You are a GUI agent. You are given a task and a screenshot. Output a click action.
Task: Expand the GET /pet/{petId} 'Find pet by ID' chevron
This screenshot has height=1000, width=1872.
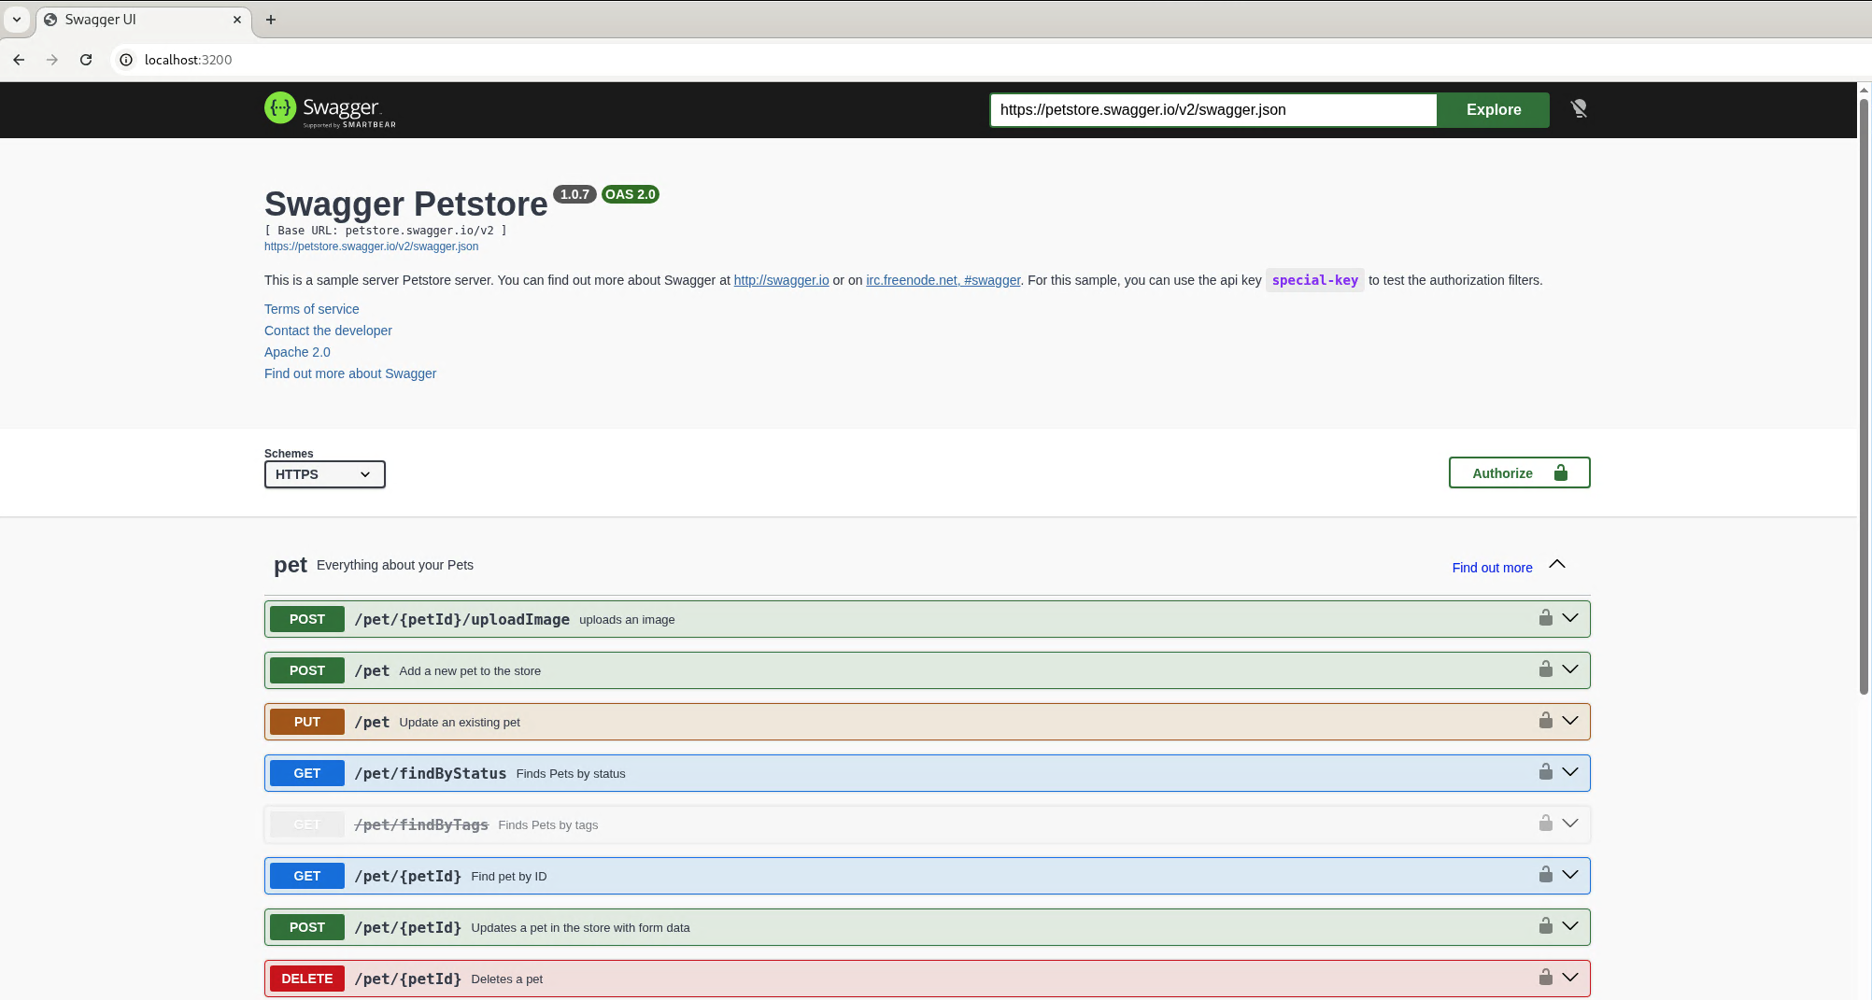coord(1570,875)
